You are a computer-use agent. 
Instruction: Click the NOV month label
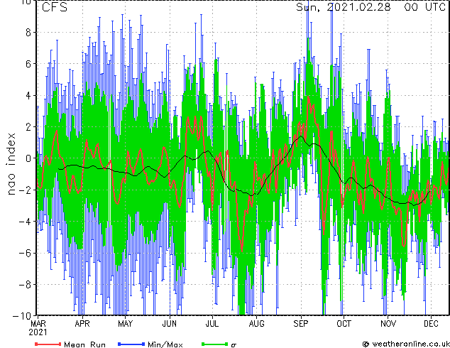click(x=388, y=324)
